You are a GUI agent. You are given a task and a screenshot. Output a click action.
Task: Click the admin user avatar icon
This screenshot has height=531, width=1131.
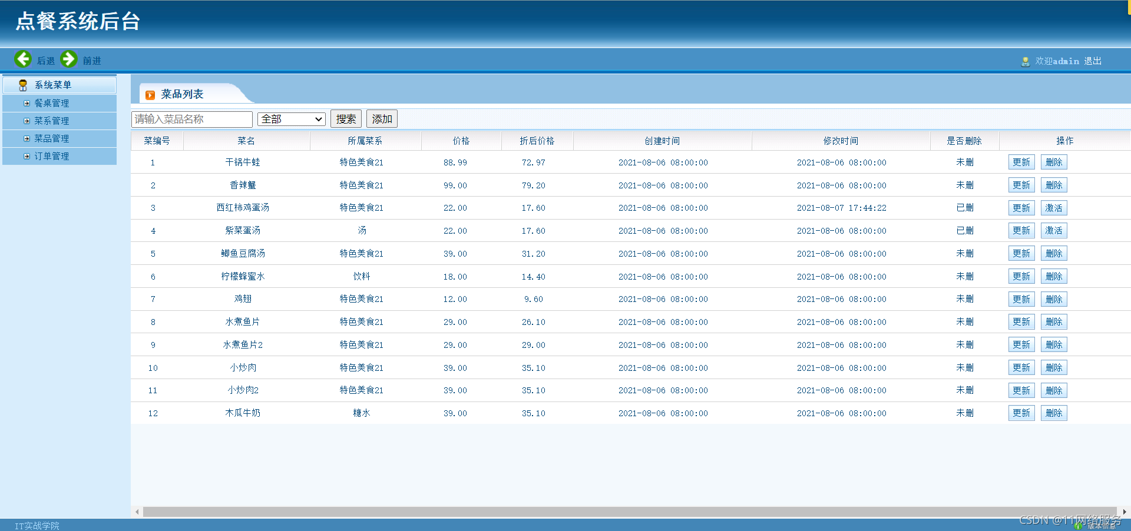click(1025, 61)
